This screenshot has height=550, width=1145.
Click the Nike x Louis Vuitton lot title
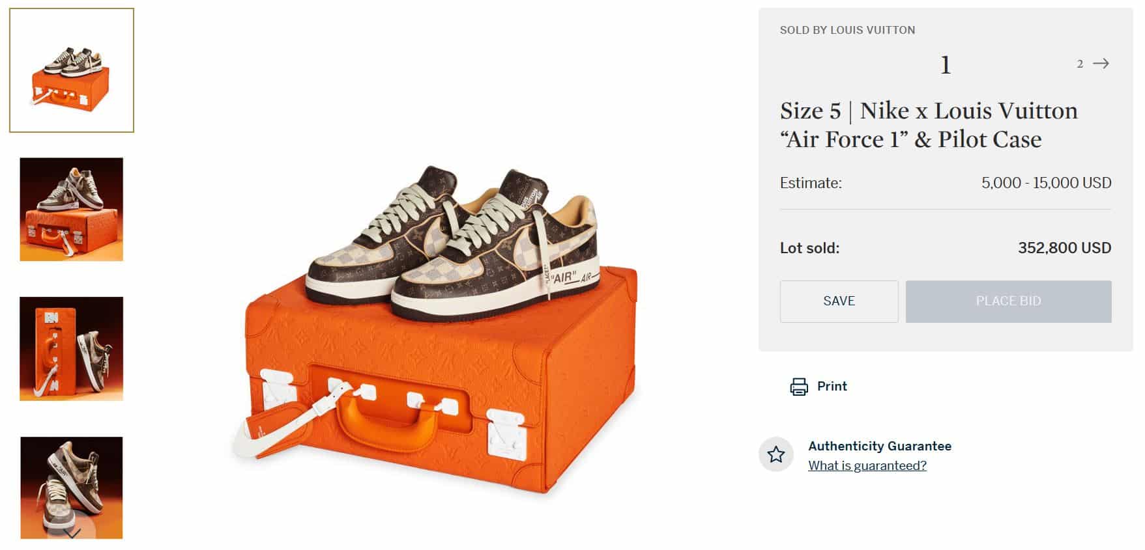pyautogui.click(x=929, y=125)
